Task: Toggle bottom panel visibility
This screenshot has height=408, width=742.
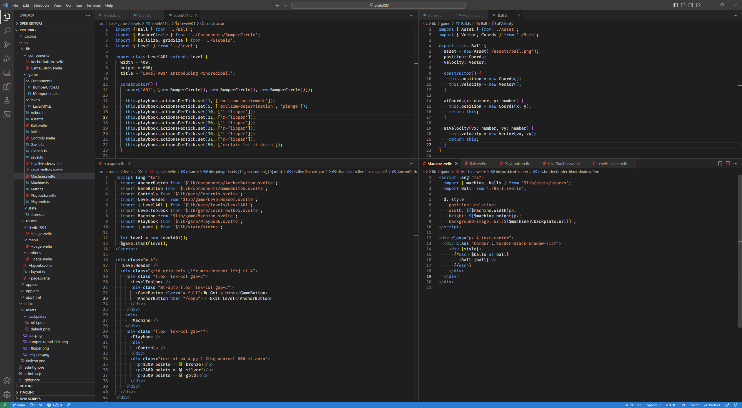Action: point(683,5)
